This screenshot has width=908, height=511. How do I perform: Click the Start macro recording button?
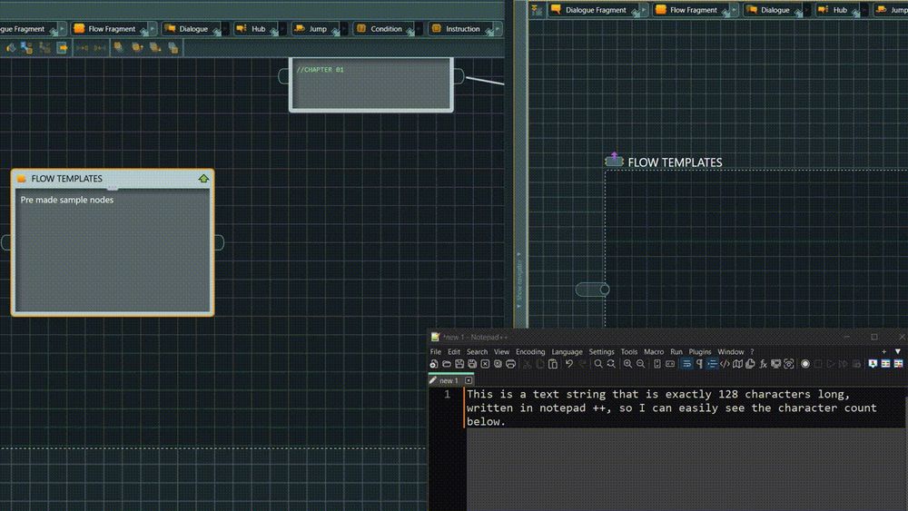[x=805, y=364]
